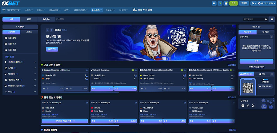Favorite the Valorant Champions match

pos(136,70)
